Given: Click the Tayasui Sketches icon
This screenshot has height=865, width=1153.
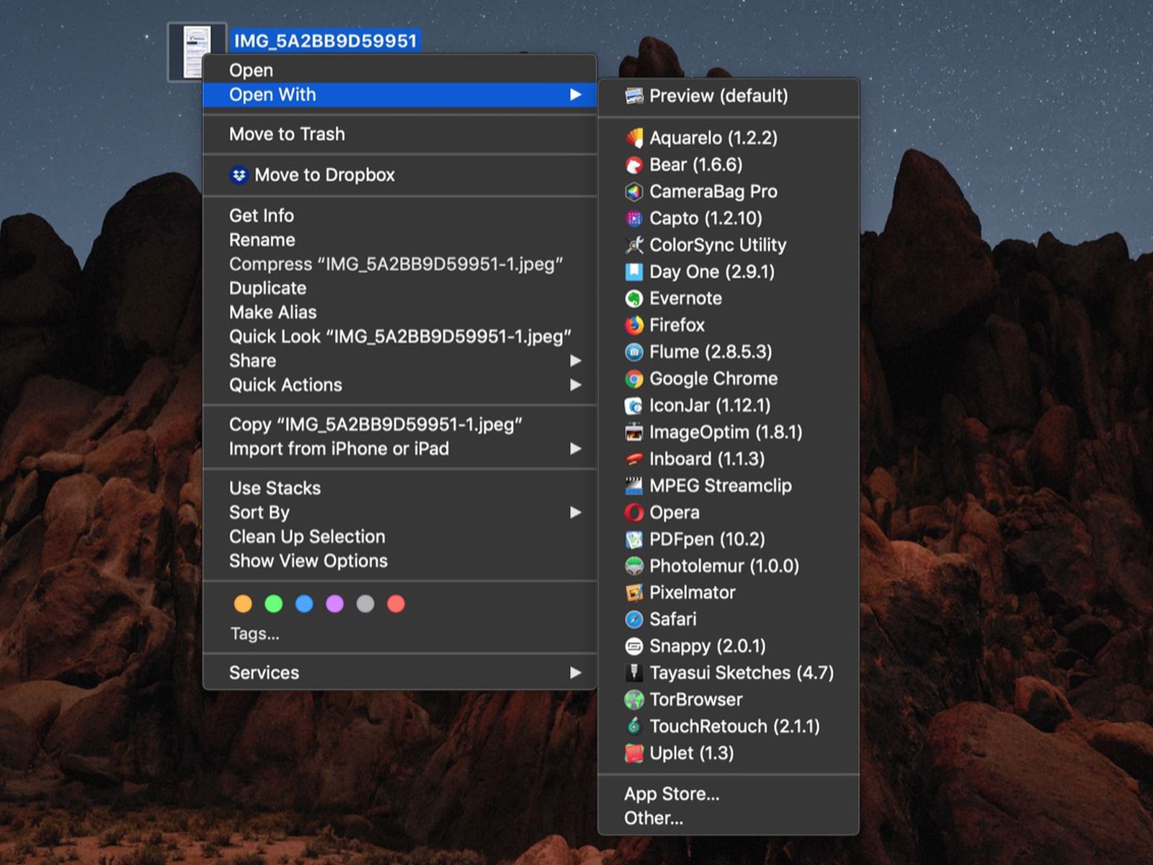Looking at the screenshot, I should click(x=634, y=673).
